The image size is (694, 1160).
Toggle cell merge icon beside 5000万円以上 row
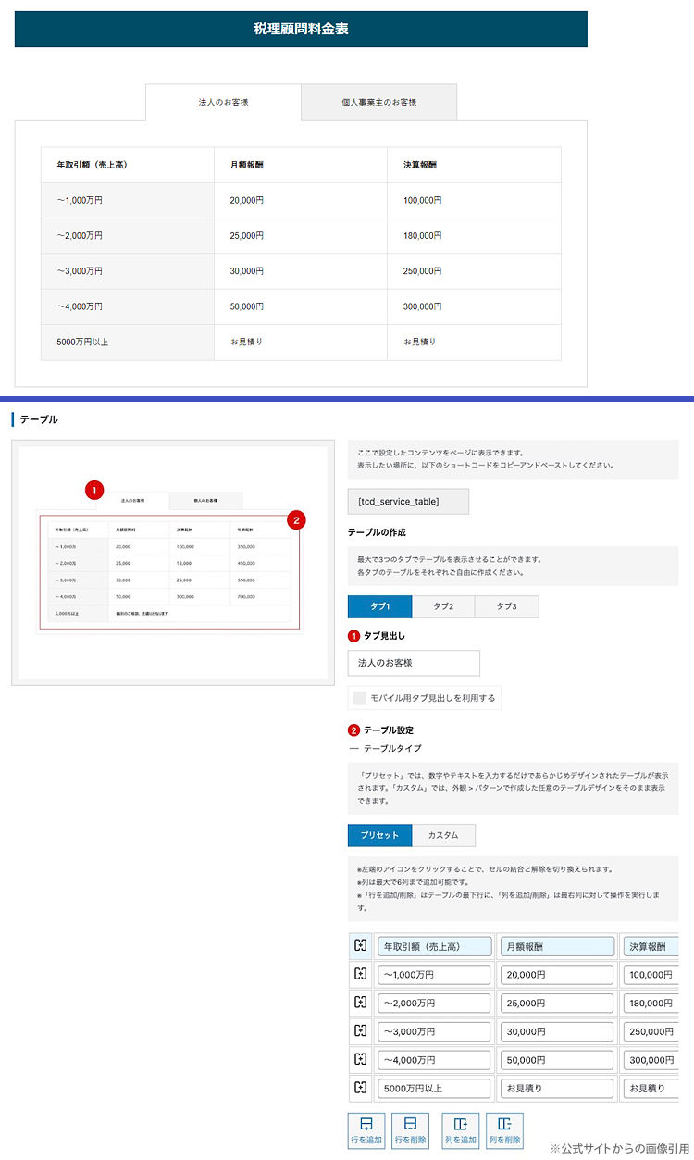361,1088
